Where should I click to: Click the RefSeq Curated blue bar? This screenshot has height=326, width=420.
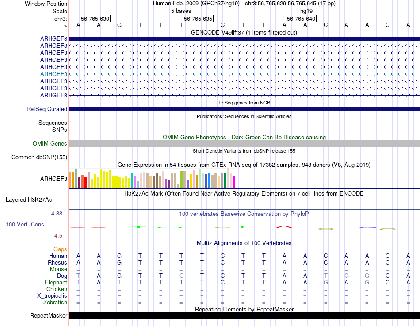click(x=244, y=109)
